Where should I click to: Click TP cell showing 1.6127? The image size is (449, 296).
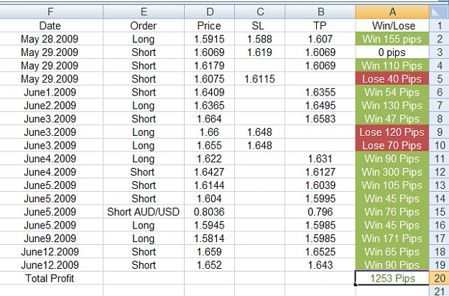pyautogui.click(x=320, y=172)
